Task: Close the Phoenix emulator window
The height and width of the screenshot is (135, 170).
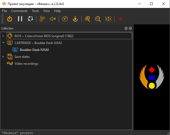Action: (x=164, y=4)
